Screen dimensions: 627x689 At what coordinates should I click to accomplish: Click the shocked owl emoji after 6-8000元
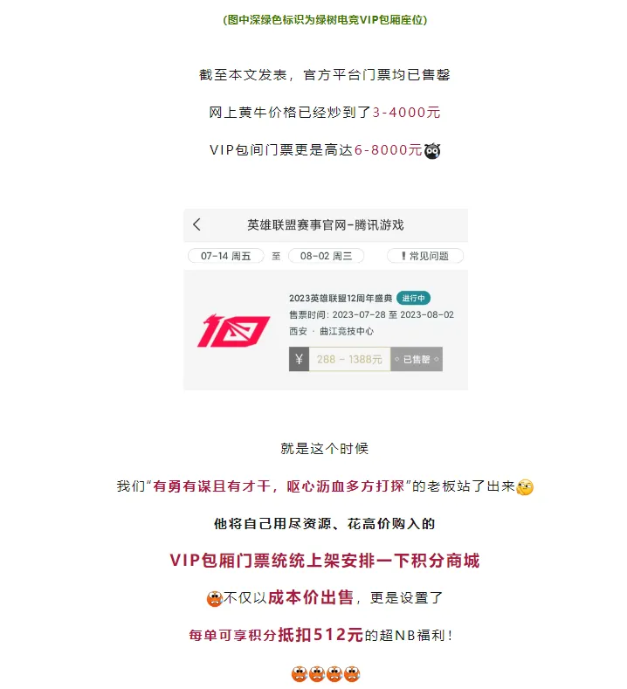pos(432,151)
